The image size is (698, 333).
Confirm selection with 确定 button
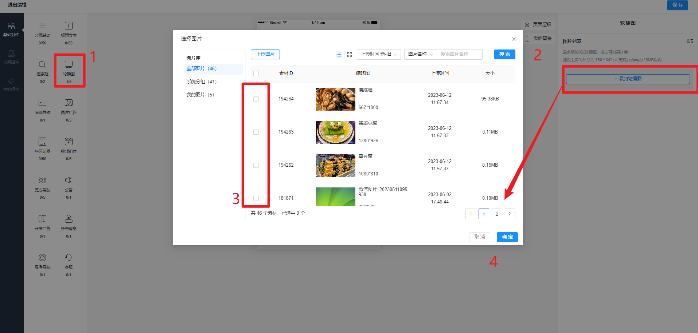[507, 237]
